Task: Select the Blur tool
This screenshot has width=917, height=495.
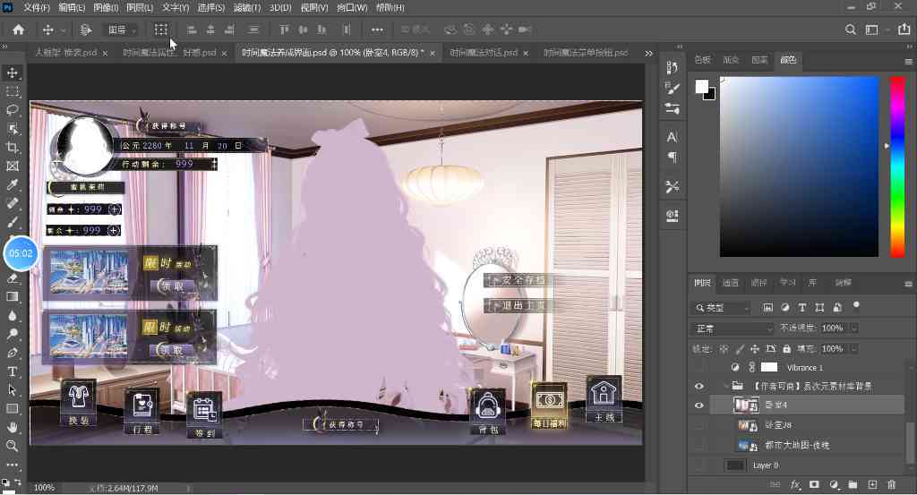Action: [12, 316]
